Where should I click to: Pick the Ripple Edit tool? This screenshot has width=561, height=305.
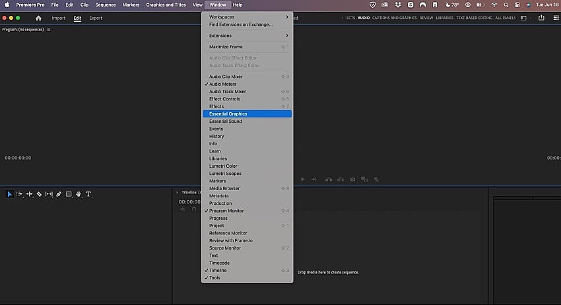coord(30,194)
